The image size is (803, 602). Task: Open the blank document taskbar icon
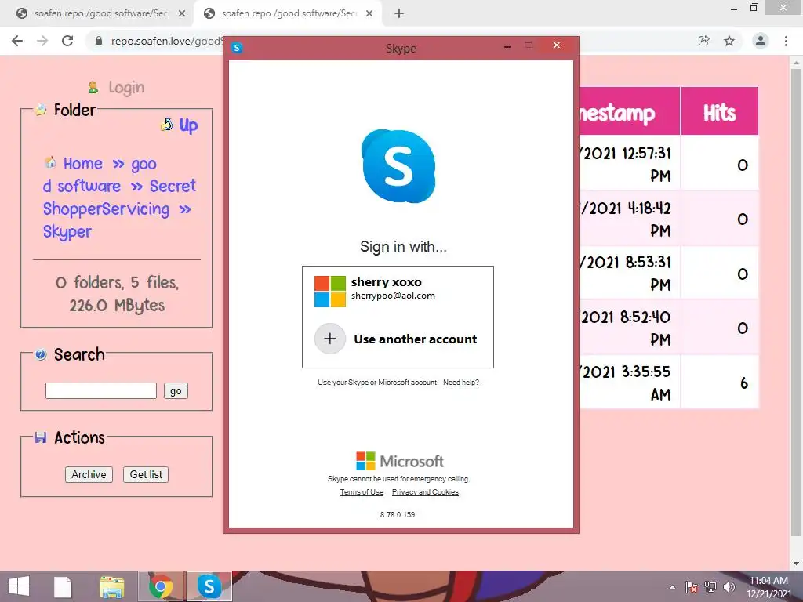click(x=63, y=586)
